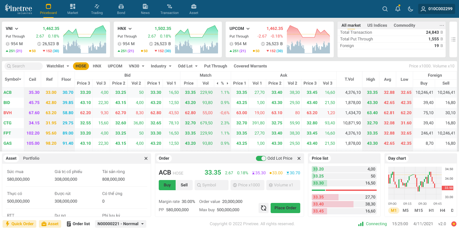Viewport: 459px width, 229px height.
Task: Open account menu 010C002299
Action: 437,9
